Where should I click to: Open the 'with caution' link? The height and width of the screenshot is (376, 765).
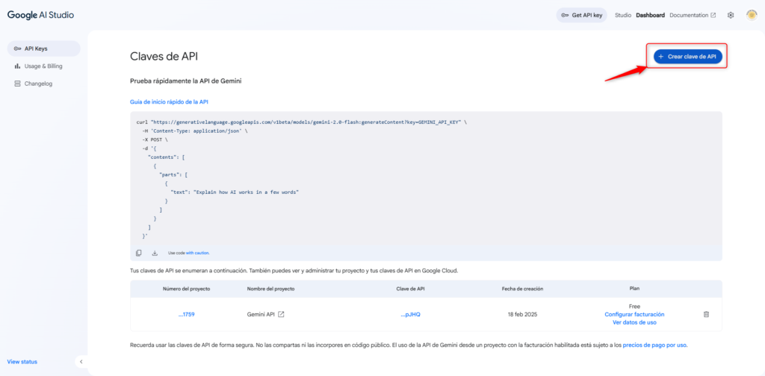click(197, 253)
